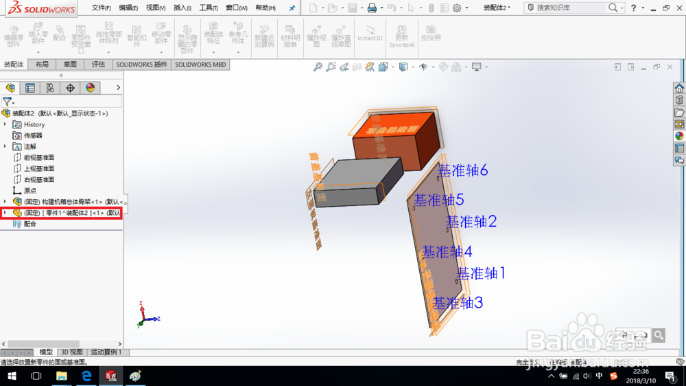Open the View Orientation dropdown arrow
This screenshot has width=686, height=386.
pyautogui.click(x=392, y=67)
